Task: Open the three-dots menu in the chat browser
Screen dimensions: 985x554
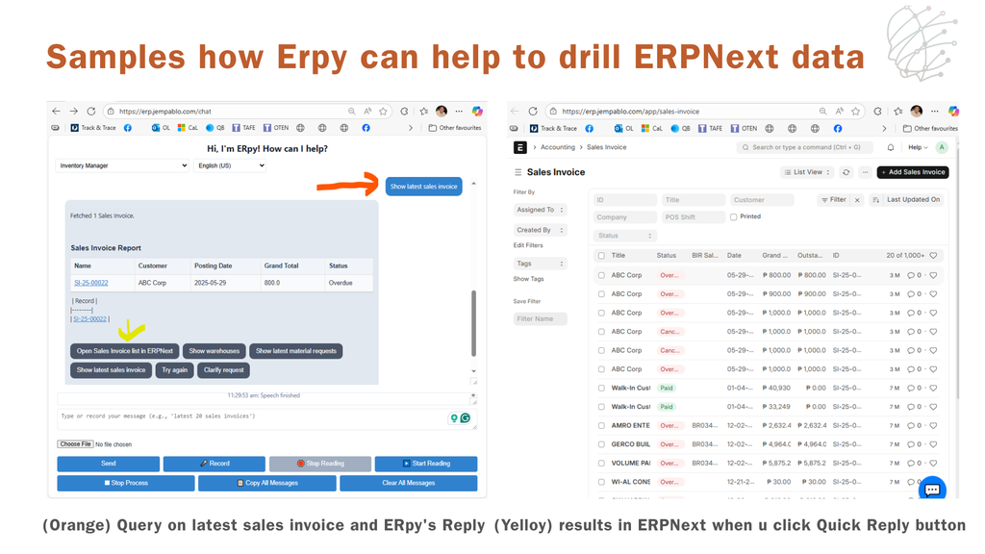Action: 459,112
